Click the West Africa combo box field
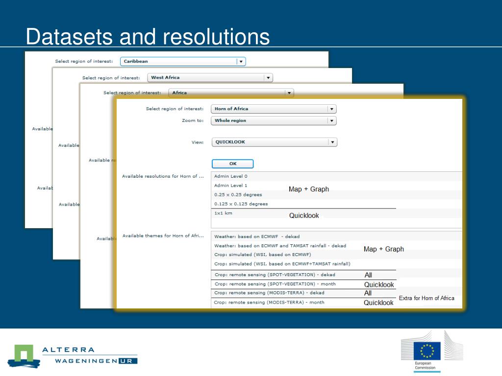 210,78
